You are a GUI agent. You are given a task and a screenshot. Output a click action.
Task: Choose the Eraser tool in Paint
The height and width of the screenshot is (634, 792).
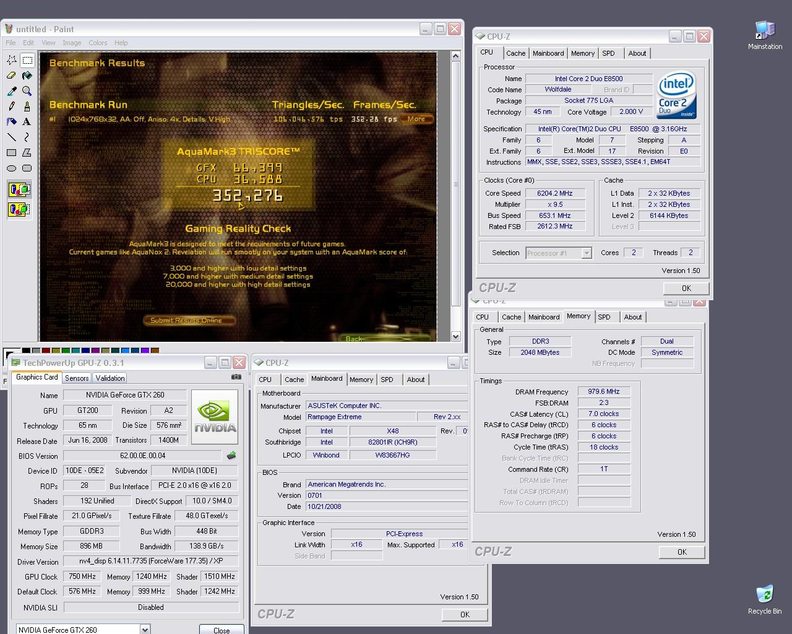12,76
